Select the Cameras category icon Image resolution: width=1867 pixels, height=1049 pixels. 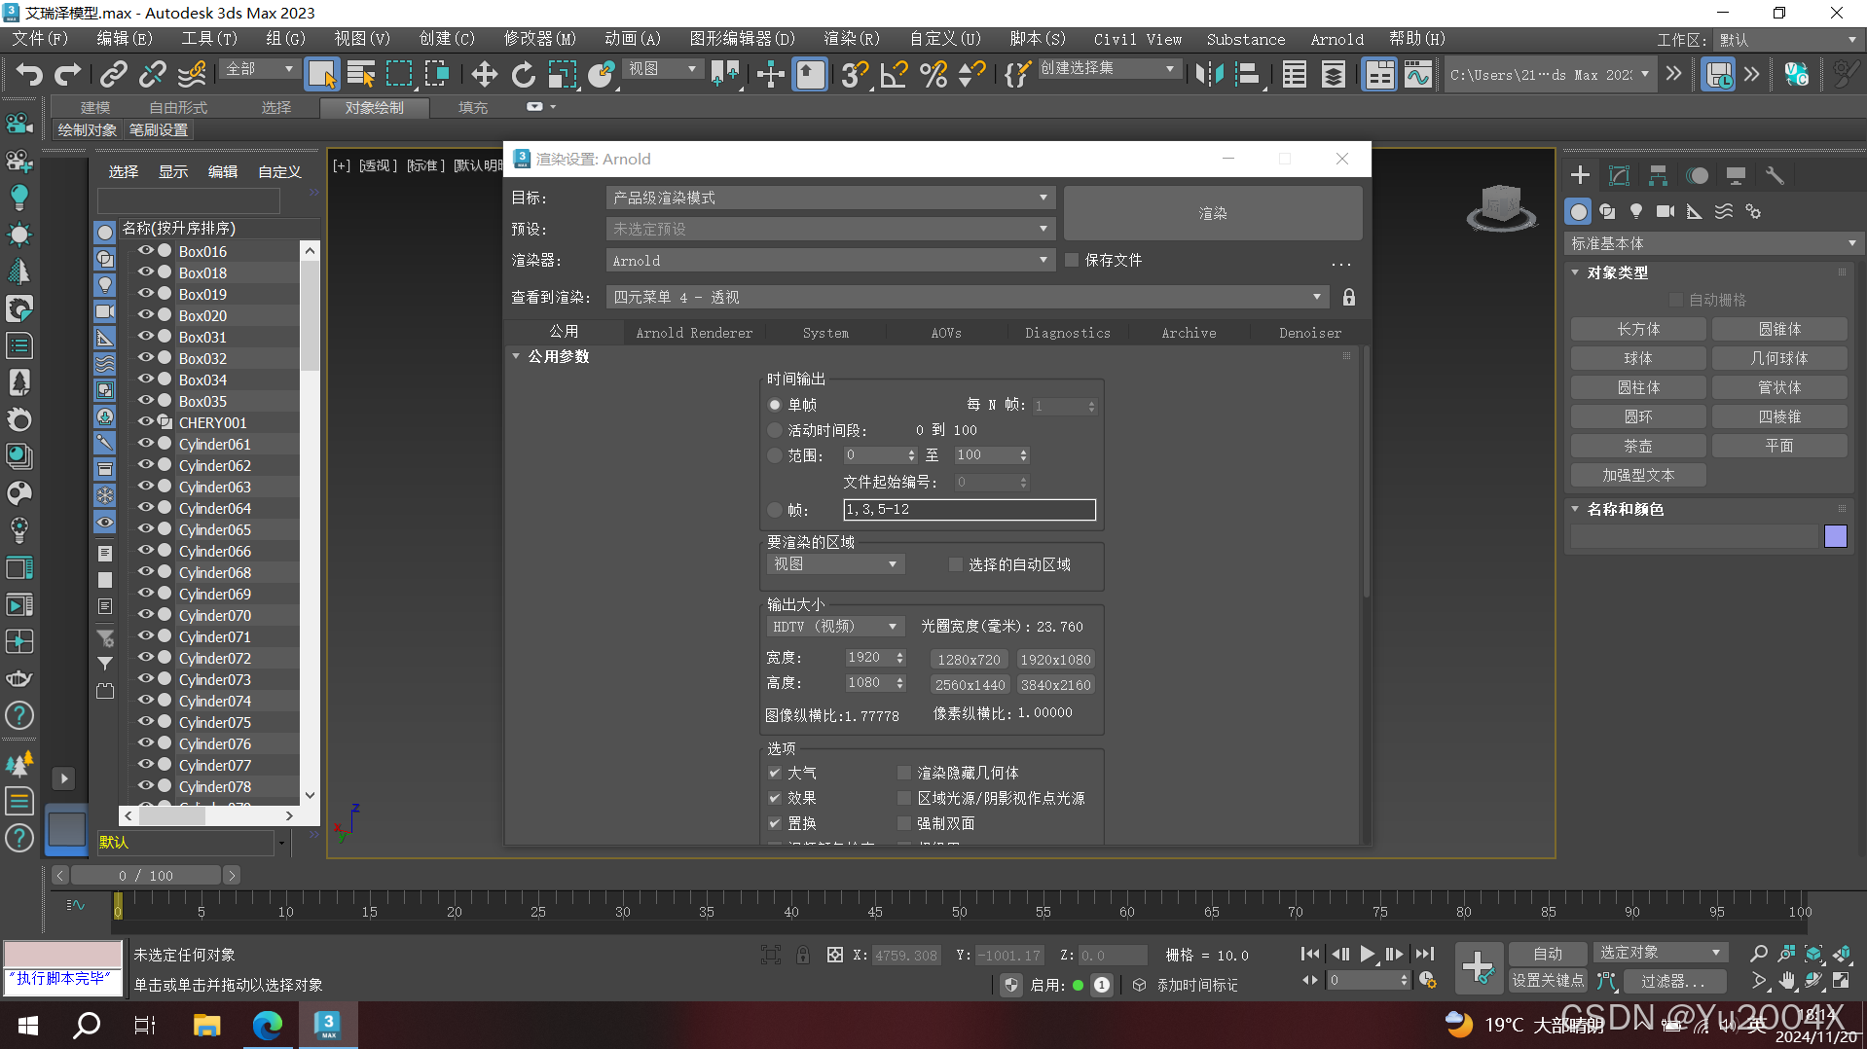click(x=1666, y=211)
